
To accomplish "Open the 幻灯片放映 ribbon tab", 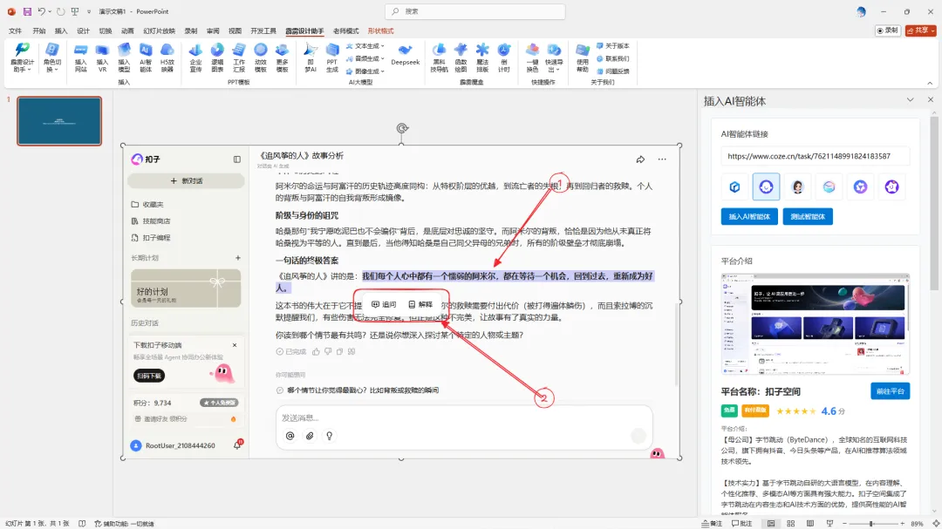I will coord(160,31).
